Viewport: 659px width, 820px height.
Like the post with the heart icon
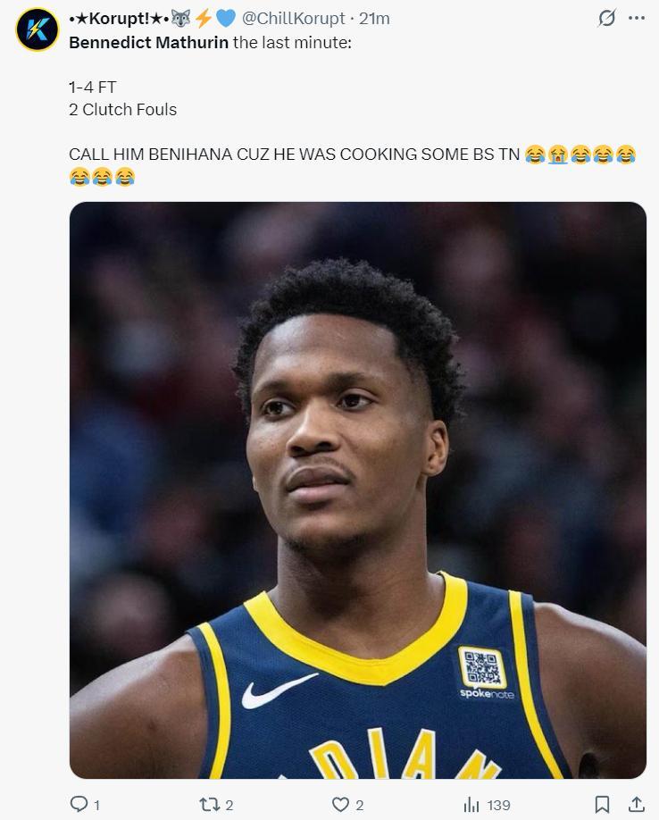pyautogui.click(x=341, y=804)
